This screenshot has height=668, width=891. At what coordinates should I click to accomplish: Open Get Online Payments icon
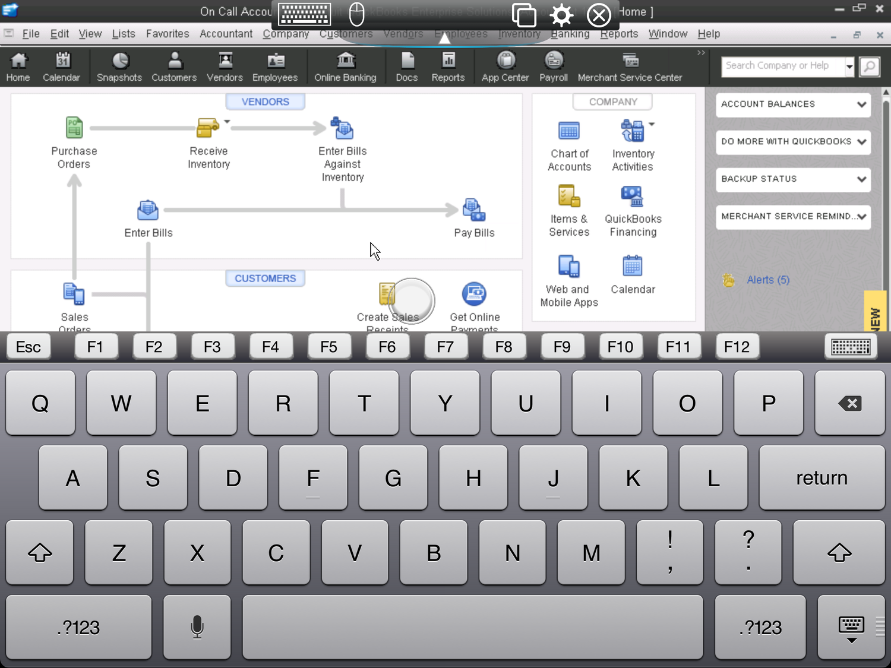point(474,293)
